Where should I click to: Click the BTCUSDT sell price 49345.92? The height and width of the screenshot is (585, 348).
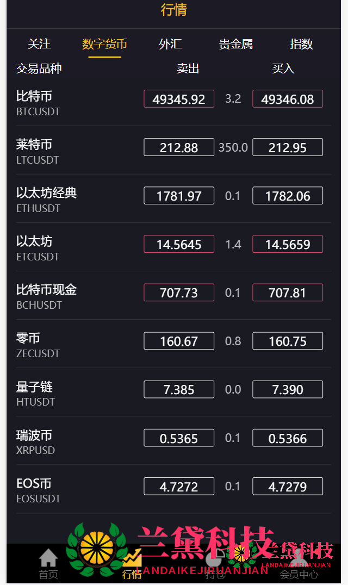click(179, 99)
